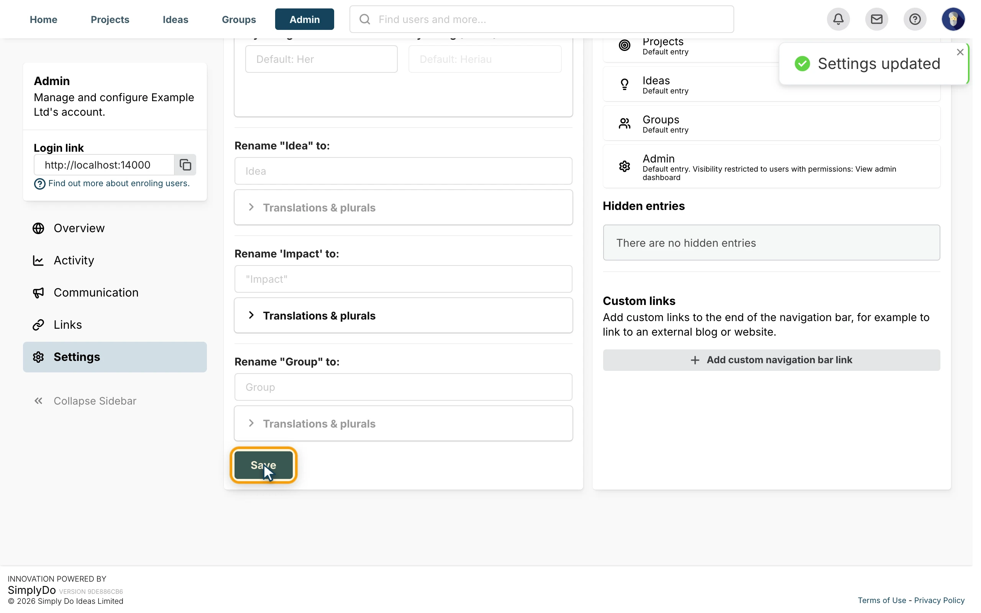This screenshot has height=613, width=981.
Task: Select the login link URL field
Action: pyautogui.click(x=104, y=165)
